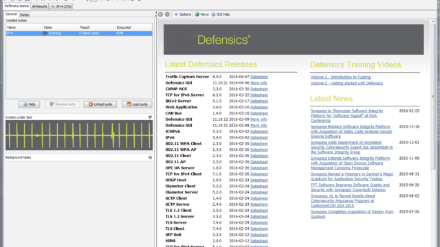
Task: Open Volume.1 Introduction to Fuzzing video
Action: tap(340, 77)
